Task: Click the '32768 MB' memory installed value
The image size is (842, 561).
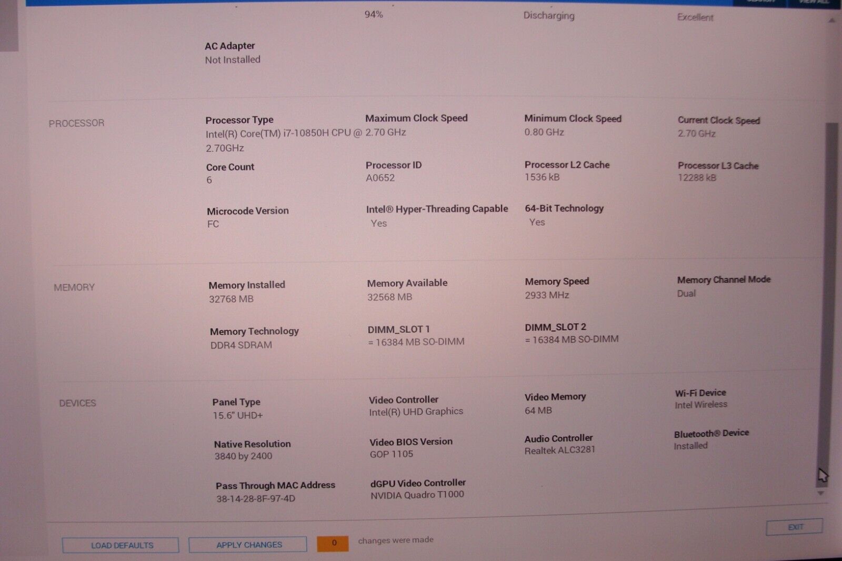Action: coord(231,299)
